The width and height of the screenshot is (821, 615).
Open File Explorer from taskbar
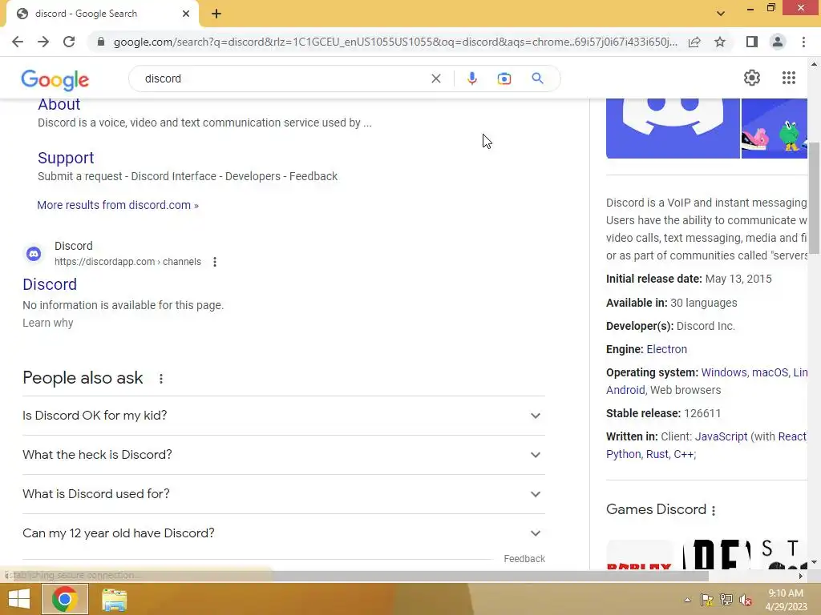coord(114,599)
